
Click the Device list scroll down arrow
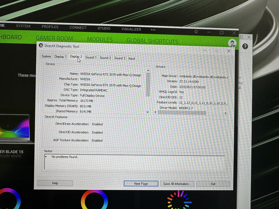click(x=147, y=112)
